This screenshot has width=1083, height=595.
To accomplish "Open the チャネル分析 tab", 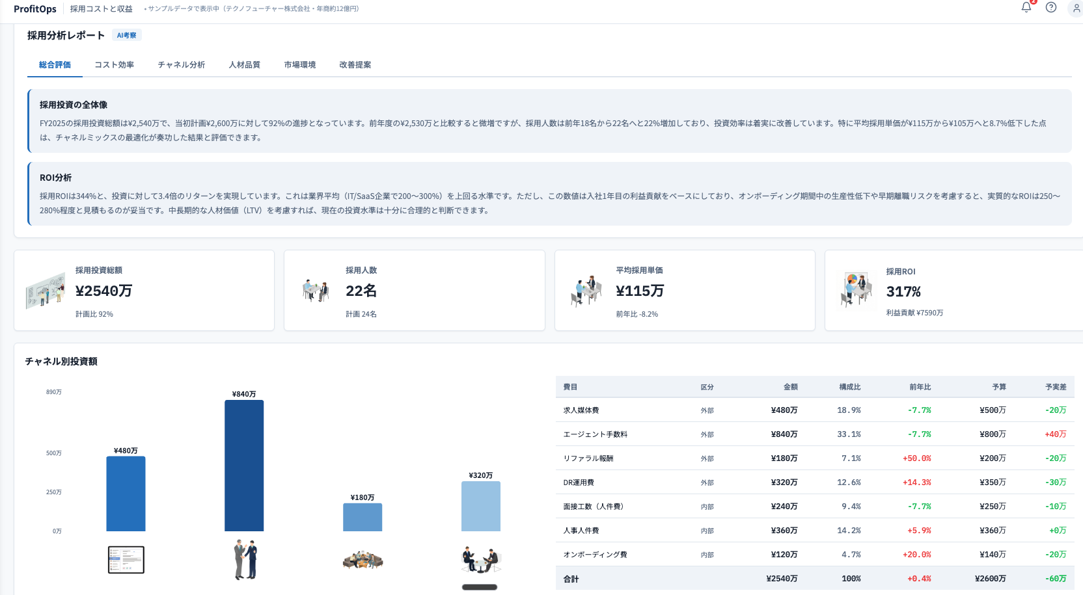I will point(180,64).
